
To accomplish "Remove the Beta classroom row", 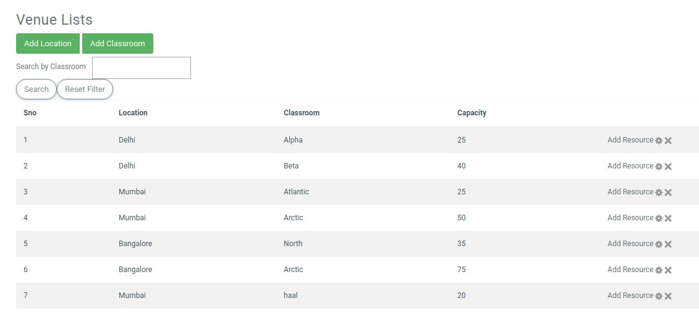I will 668,167.
